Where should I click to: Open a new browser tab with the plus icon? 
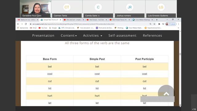pos(157,20)
